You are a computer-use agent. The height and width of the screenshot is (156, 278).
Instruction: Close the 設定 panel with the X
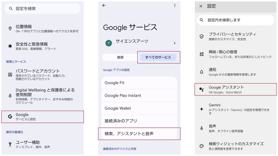click(x=201, y=6)
